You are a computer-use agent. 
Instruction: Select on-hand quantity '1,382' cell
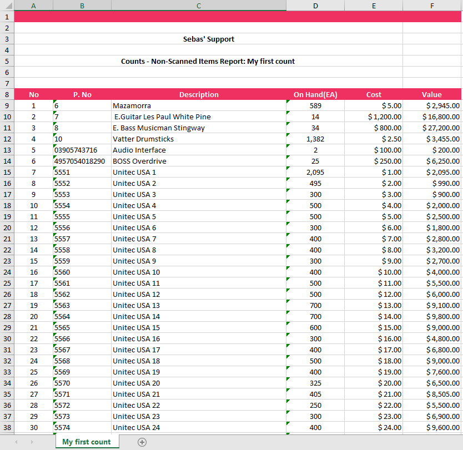click(x=315, y=139)
